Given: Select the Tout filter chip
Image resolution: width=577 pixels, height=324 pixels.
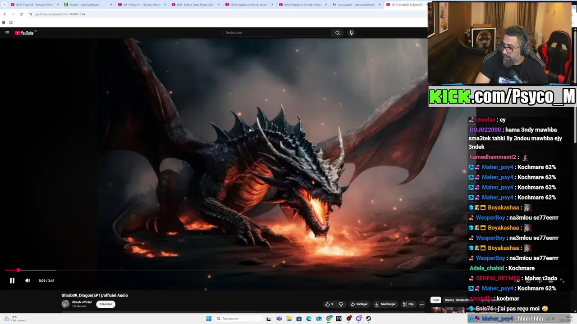Looking at the screenshot, I should pyautogui.click(x=435, y=300).
